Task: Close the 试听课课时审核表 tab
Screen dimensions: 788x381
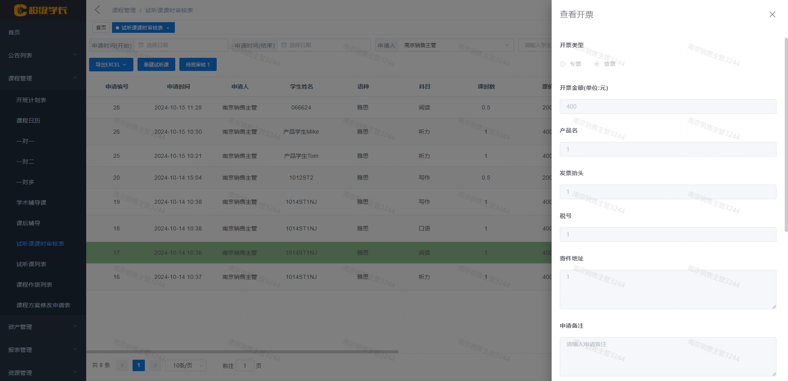Action: 168,27
